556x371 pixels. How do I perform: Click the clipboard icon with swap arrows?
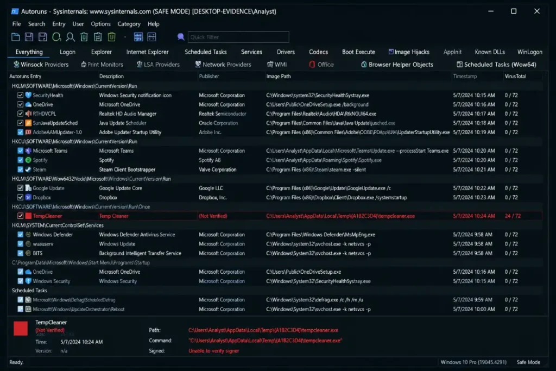(98, 37)
